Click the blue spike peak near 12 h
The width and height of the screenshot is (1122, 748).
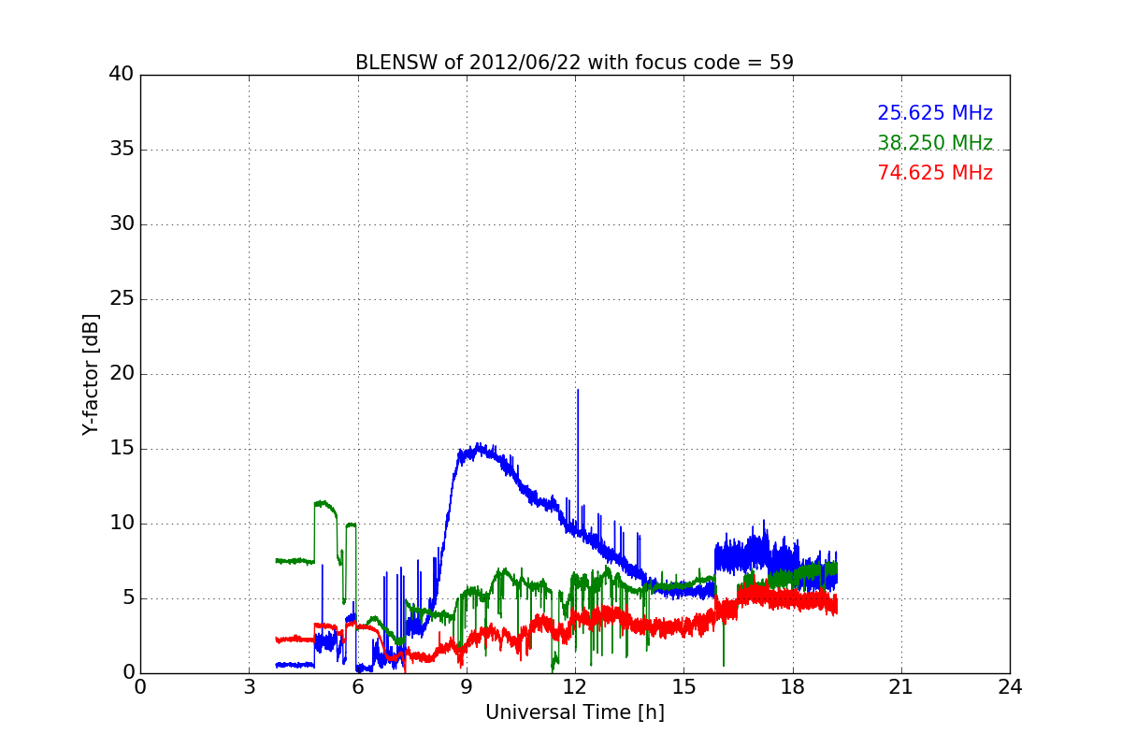pos(578,390)
